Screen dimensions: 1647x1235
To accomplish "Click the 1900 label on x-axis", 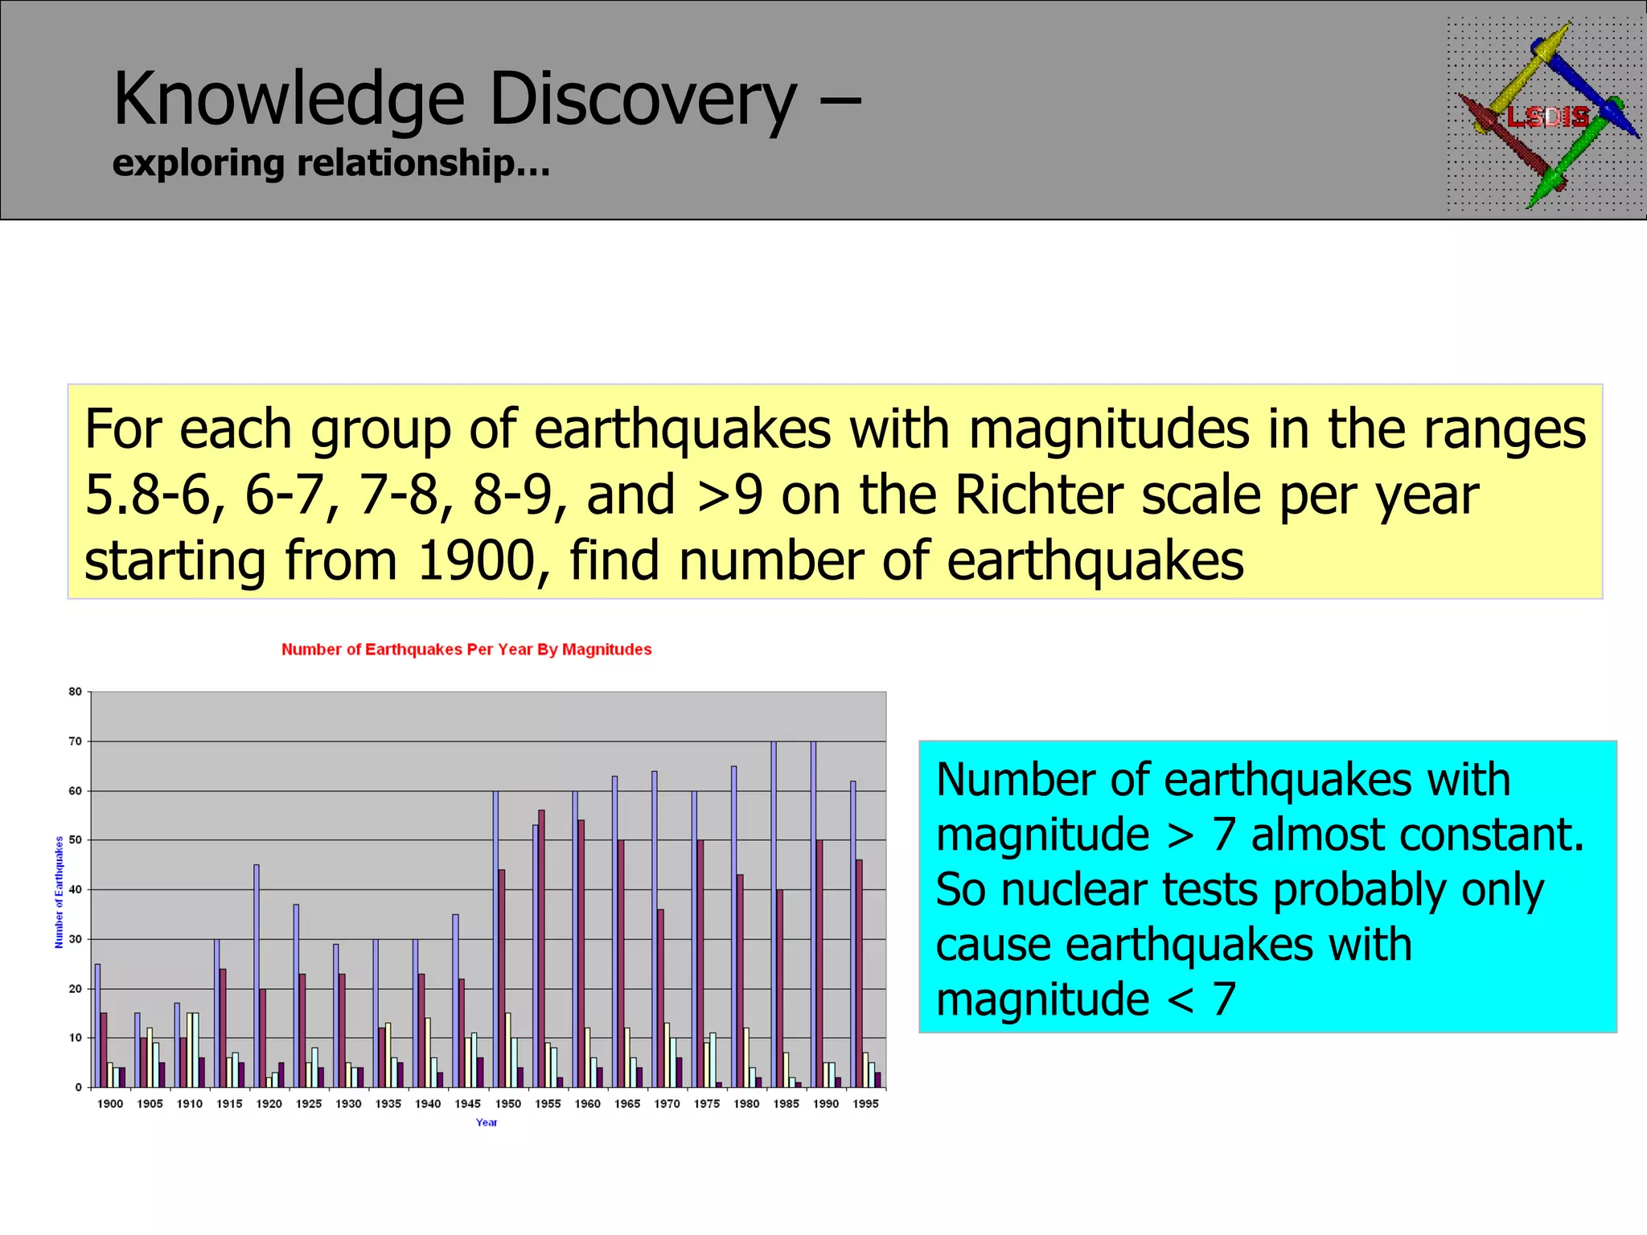I will pos(110,1104).
